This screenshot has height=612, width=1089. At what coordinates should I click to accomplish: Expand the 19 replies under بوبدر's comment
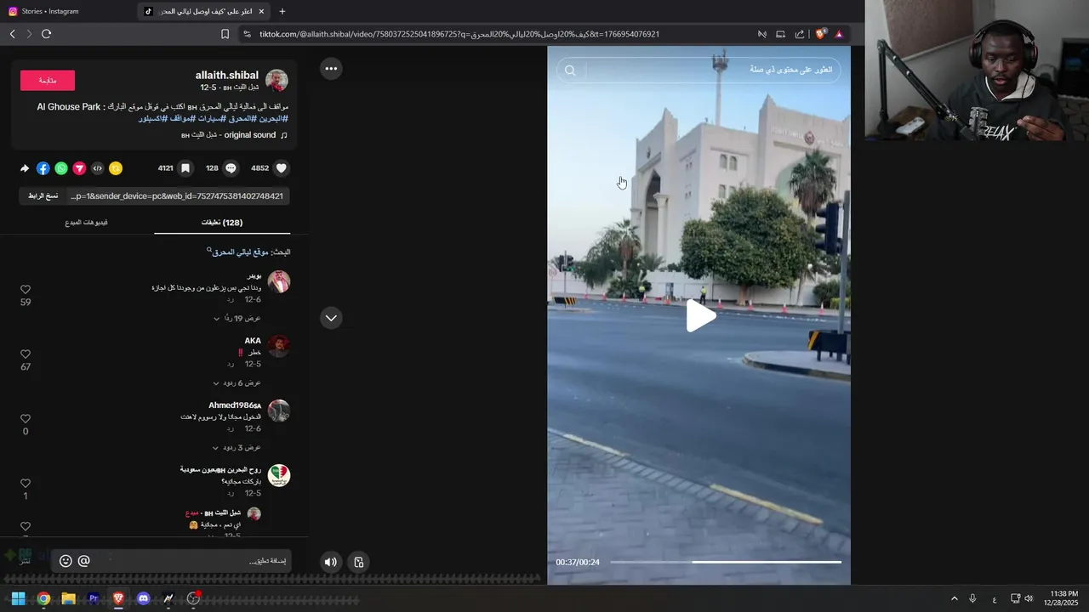(237, 318)
